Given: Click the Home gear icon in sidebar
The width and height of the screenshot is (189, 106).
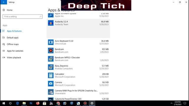Looking at the screenshot, I should pos(4,10).
